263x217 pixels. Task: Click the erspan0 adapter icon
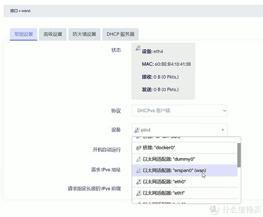(139, 171)
